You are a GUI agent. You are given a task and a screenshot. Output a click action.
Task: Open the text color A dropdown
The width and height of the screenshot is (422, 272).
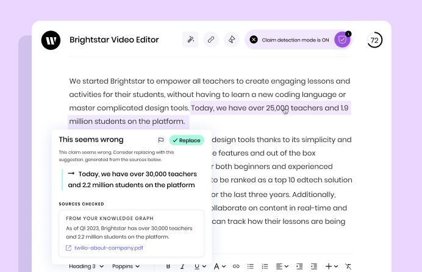tap(220, 267)
